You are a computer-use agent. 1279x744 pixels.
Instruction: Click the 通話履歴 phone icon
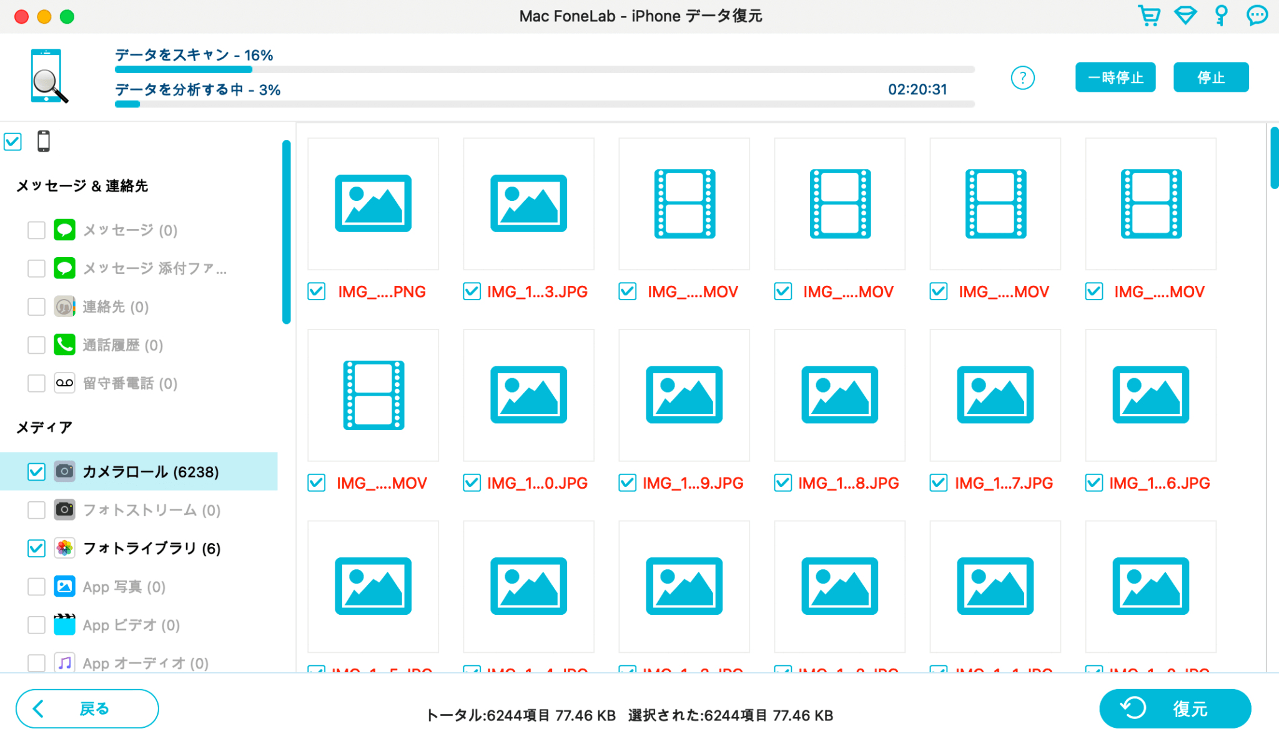64,345
